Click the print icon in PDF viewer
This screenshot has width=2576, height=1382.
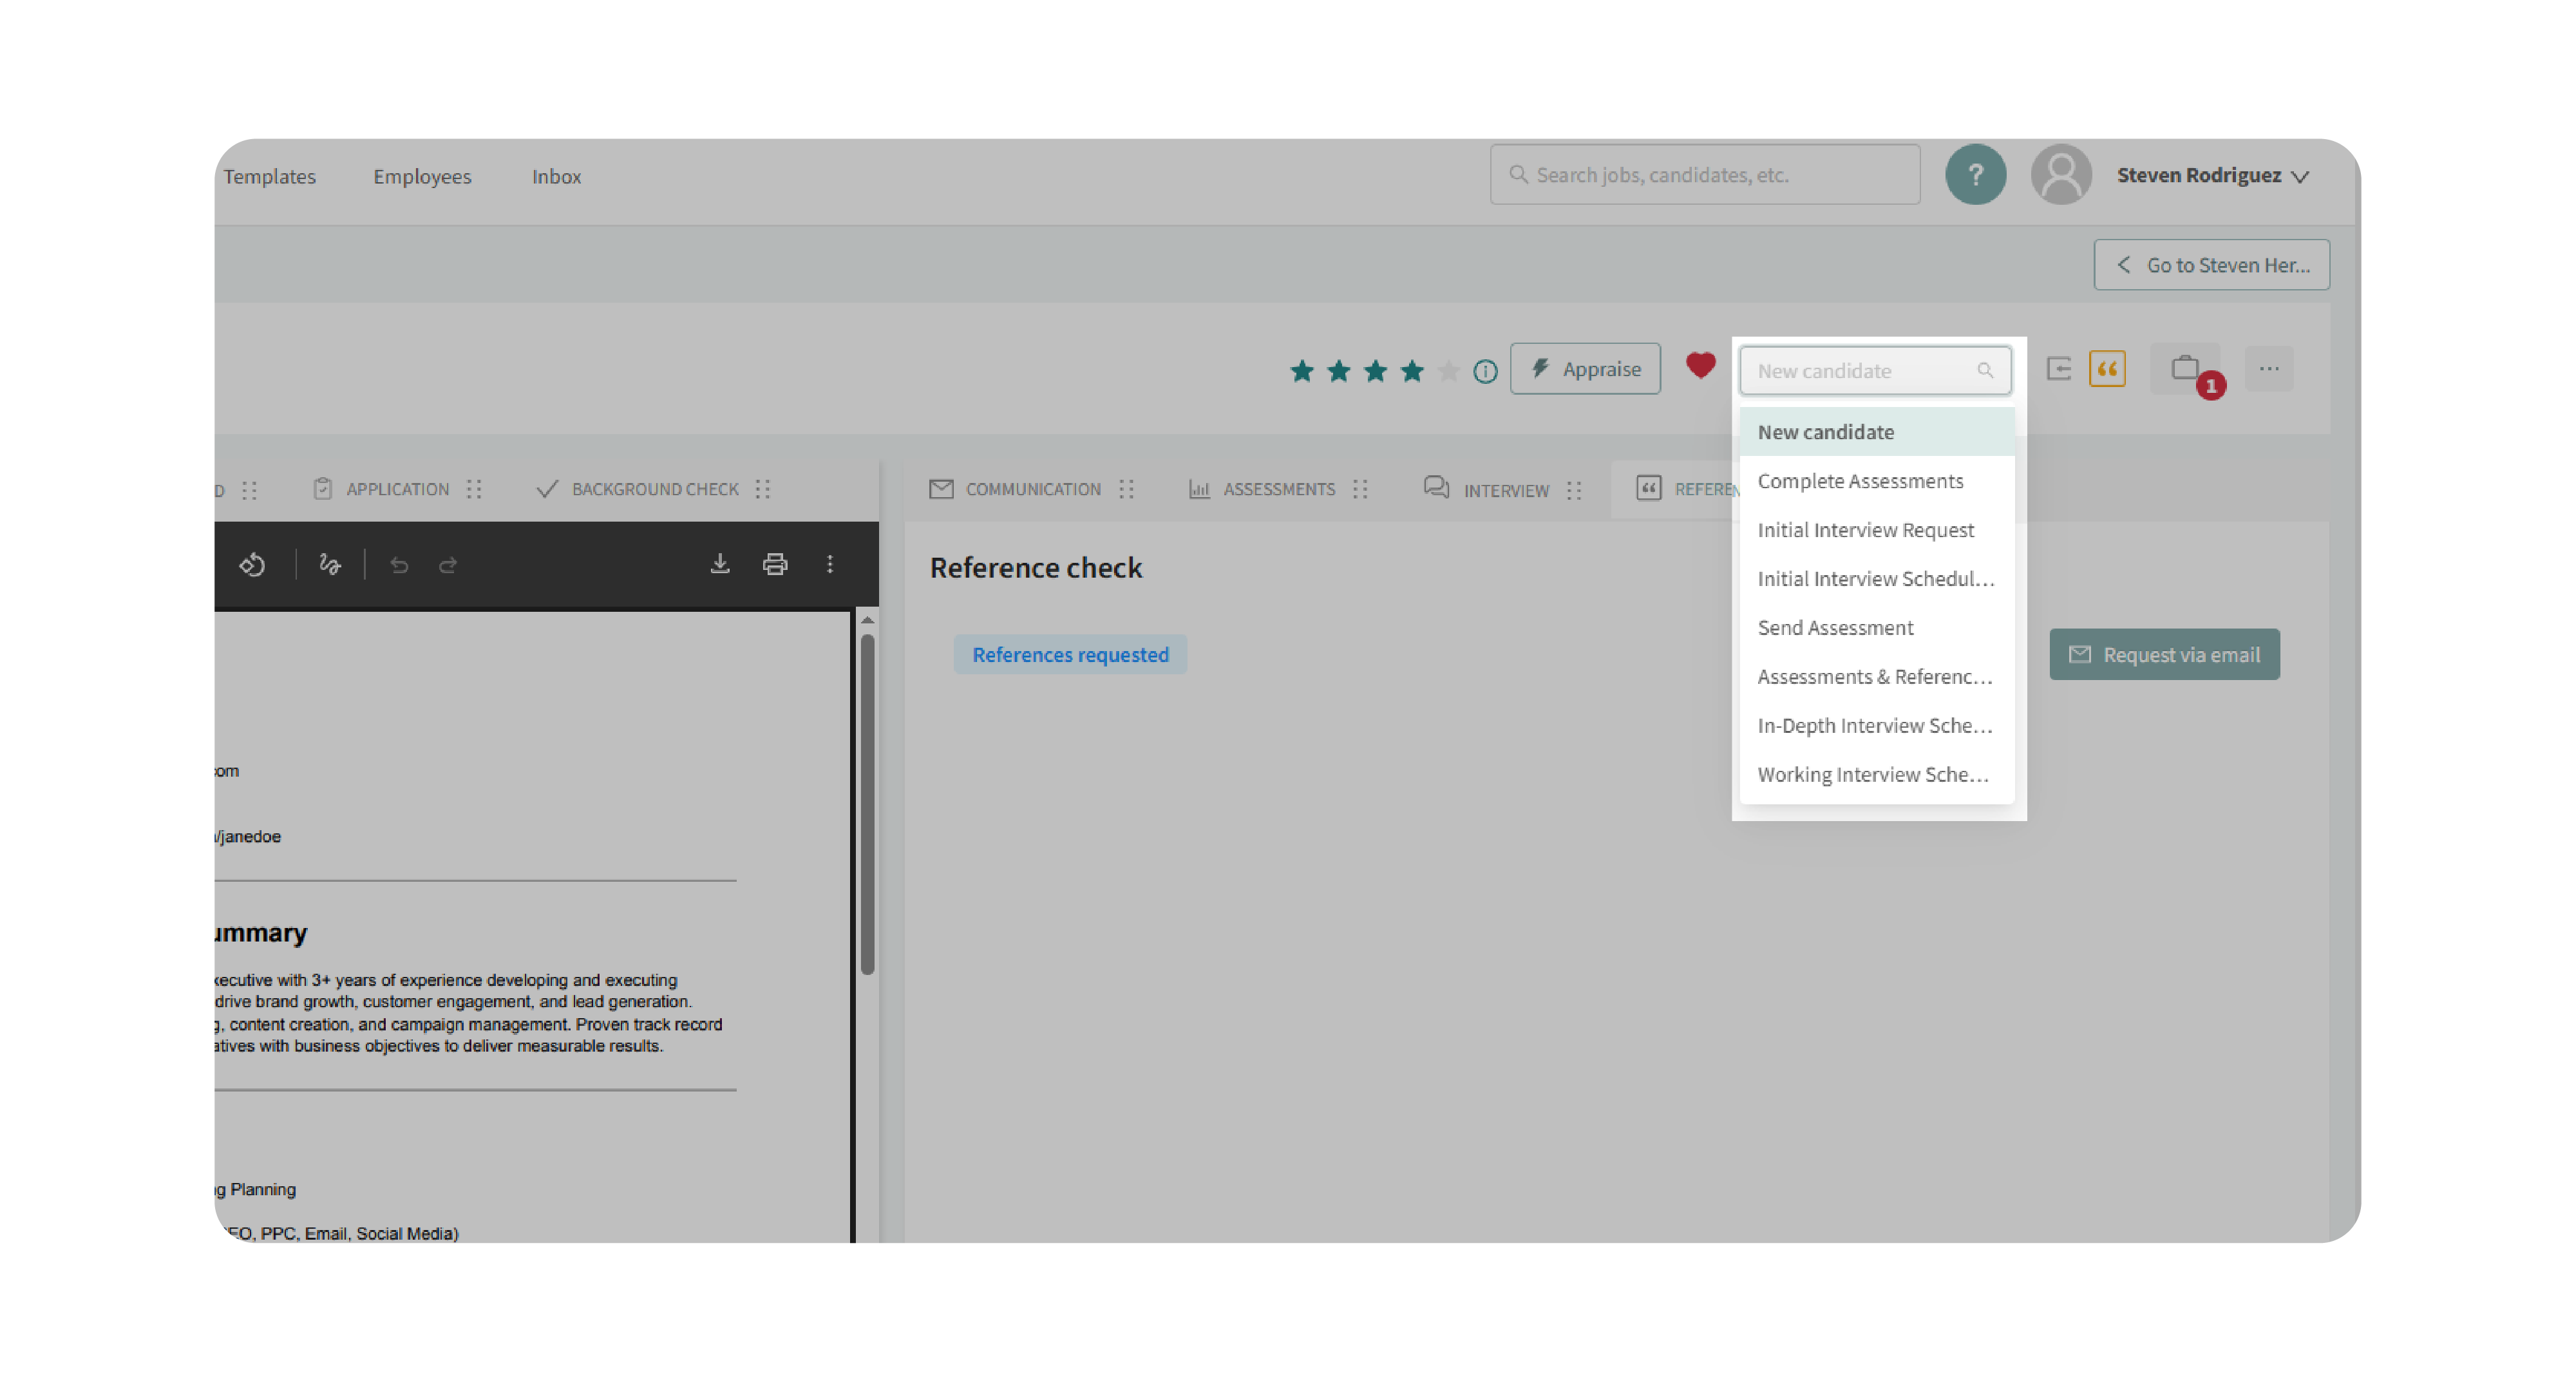point(775,565)
